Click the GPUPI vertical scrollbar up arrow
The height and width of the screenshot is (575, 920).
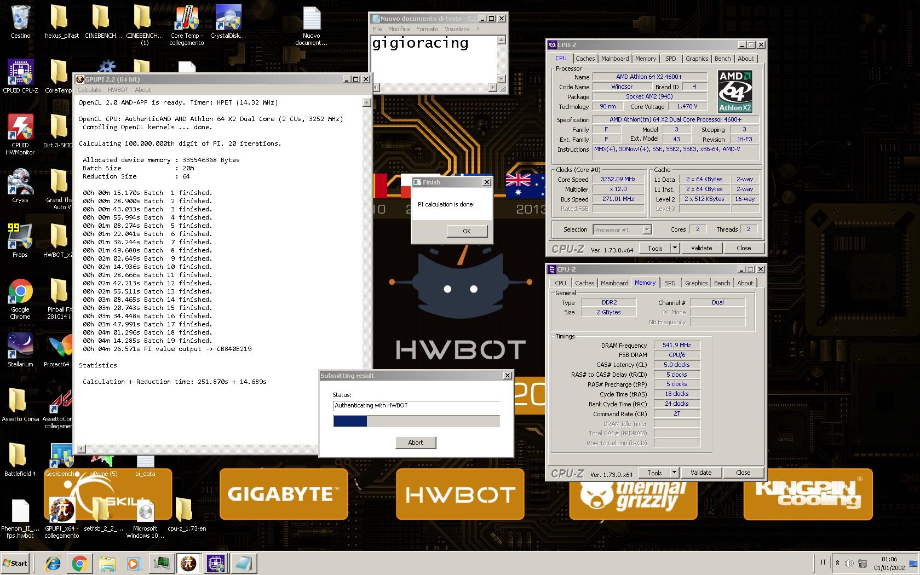click(366, 102)
